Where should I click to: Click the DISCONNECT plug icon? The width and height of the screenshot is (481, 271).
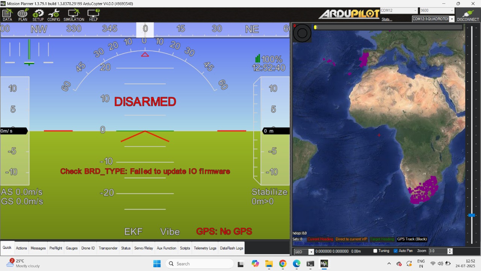[468, 15]
